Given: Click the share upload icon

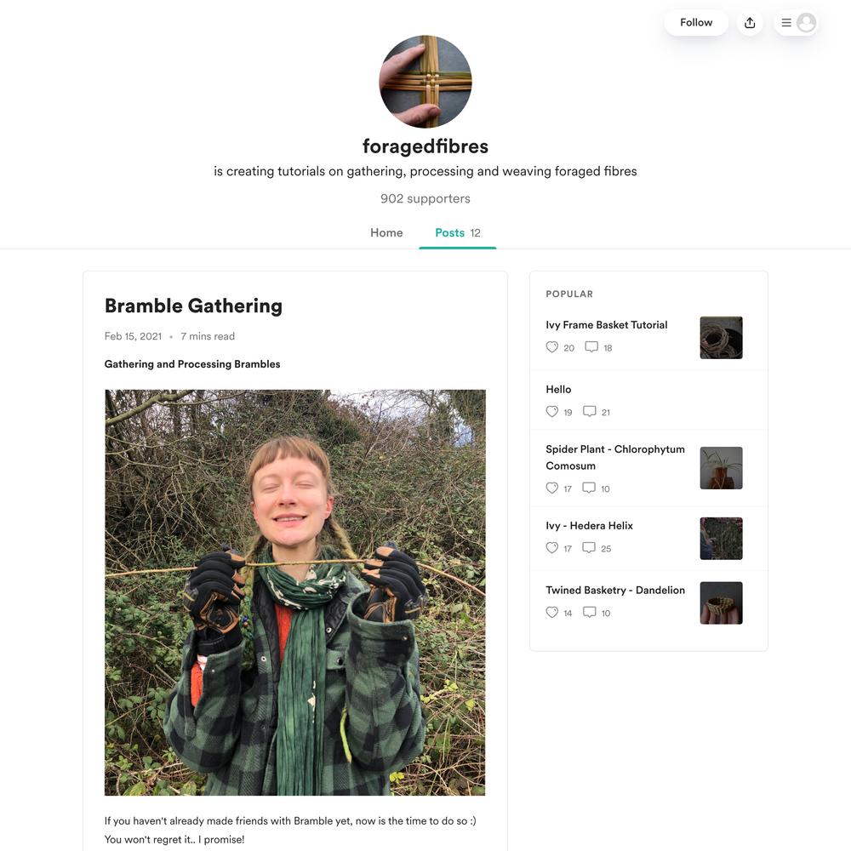Looking at the screenshot, I should click(750, 23).
